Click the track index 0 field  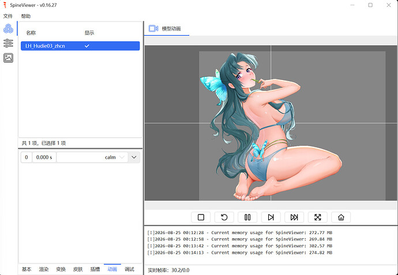point(27,157)
